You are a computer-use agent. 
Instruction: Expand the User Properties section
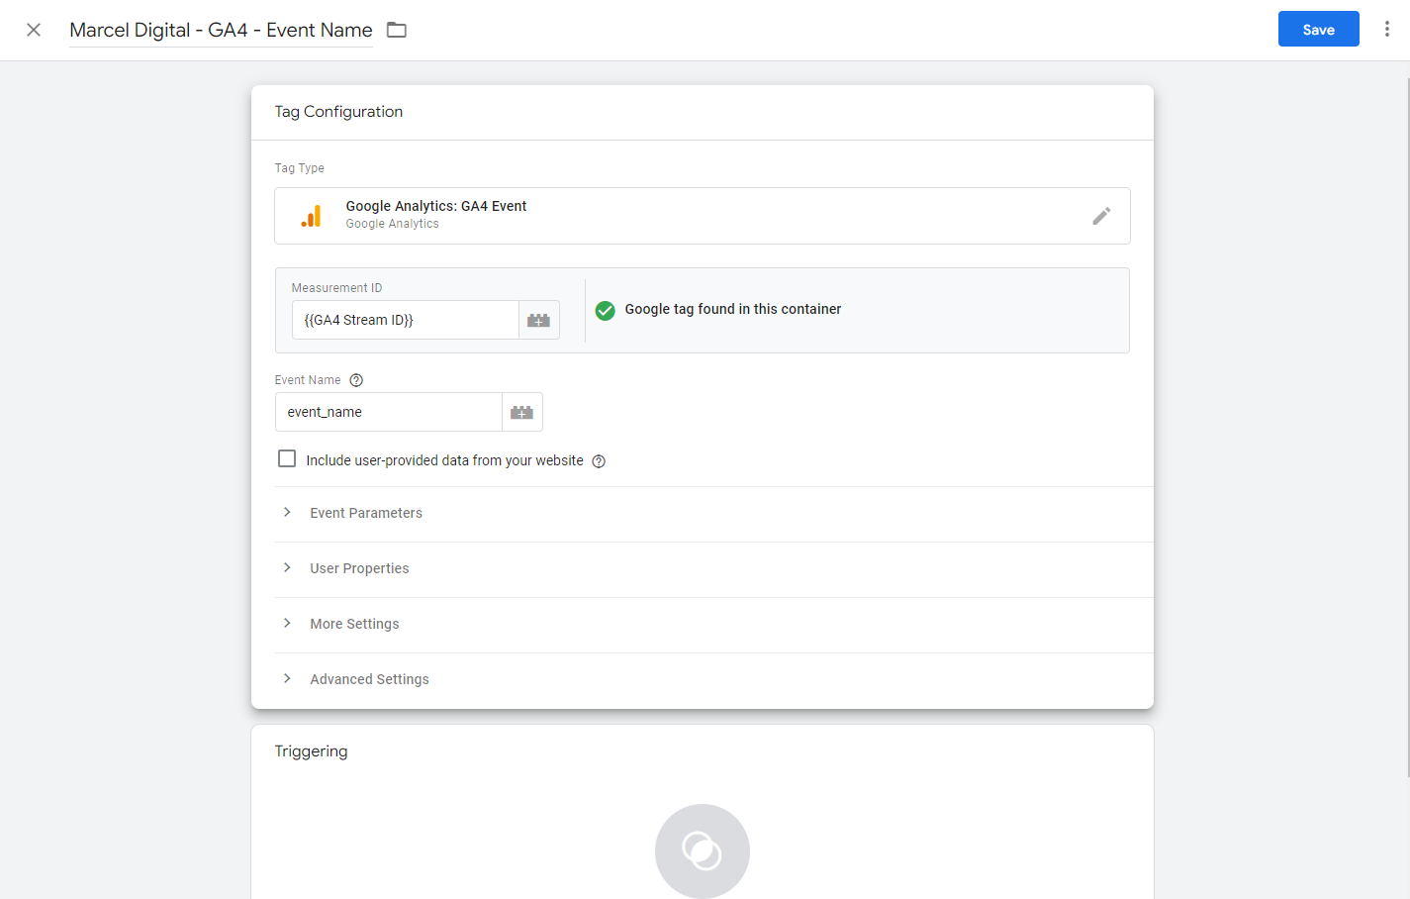[x=358, y=568]
